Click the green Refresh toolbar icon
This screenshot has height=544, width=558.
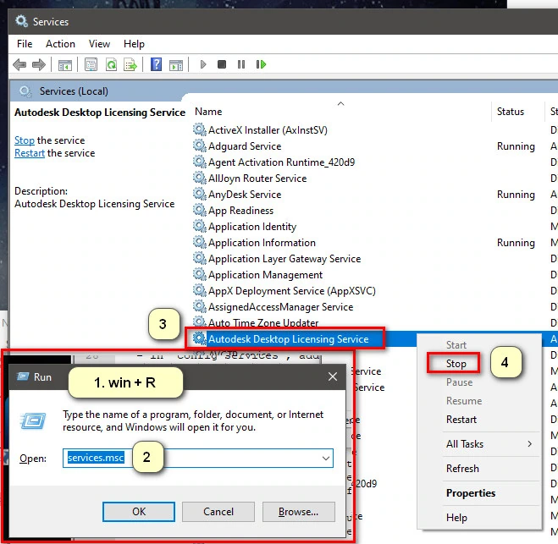(112, 64)
